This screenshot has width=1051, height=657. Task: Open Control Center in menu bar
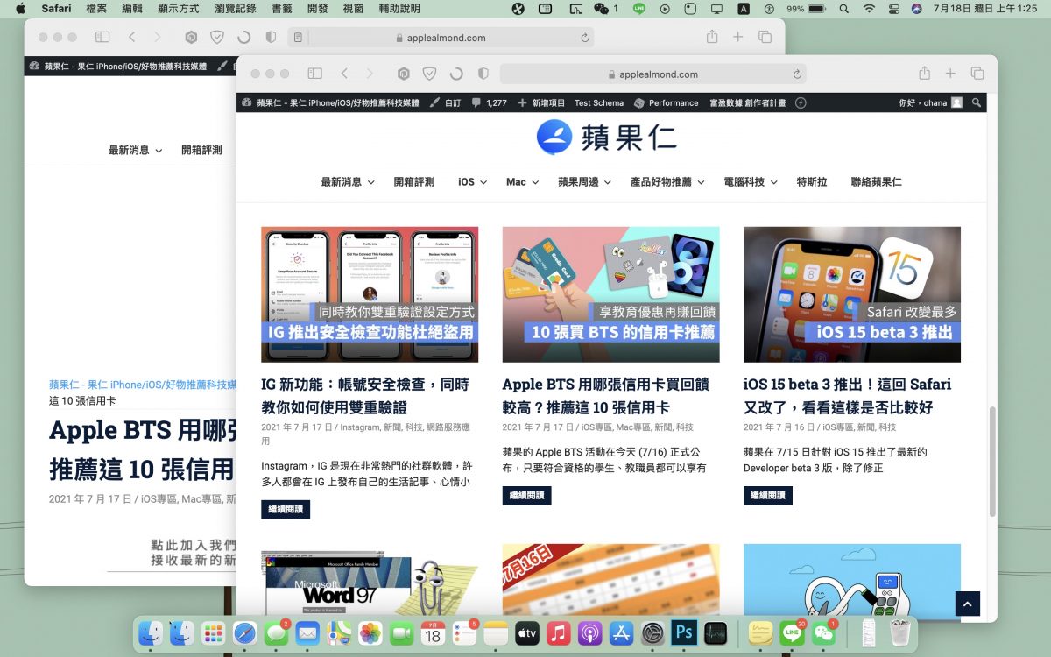(x=893, y=9)
